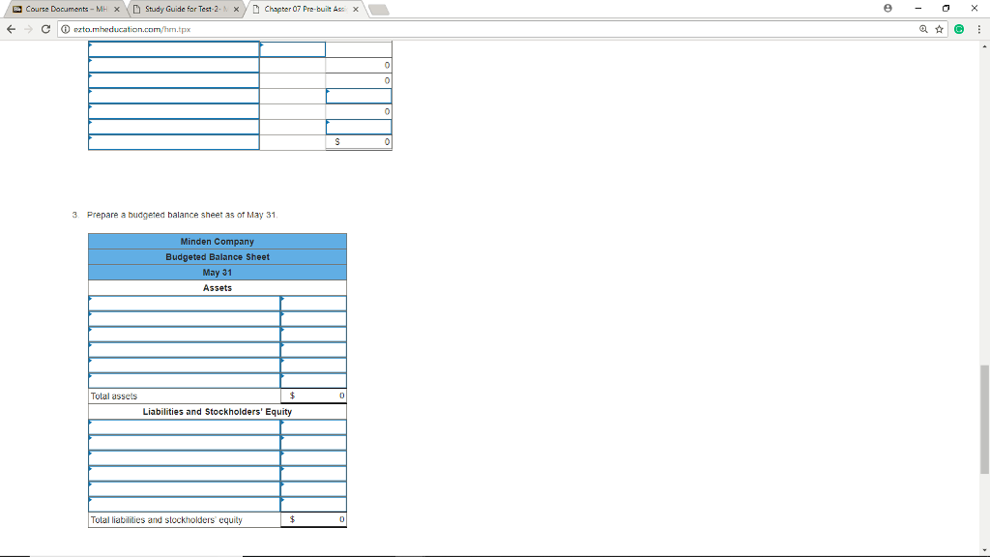Click the last row label field in top table

point(174,142)
